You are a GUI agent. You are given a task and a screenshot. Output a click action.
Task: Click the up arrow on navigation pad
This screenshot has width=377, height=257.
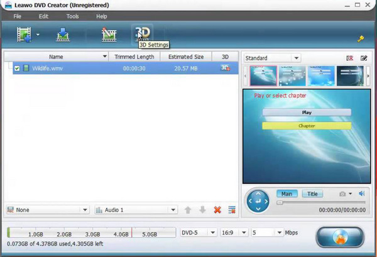click(258, 194)
